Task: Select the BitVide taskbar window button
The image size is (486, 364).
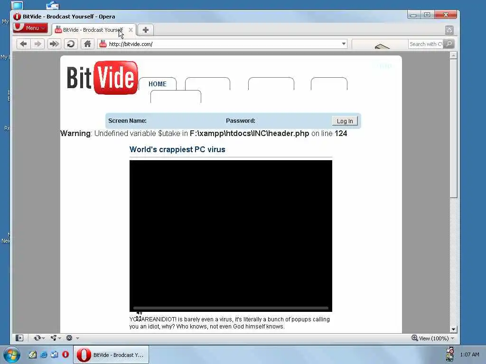Action: click(111, 355)
